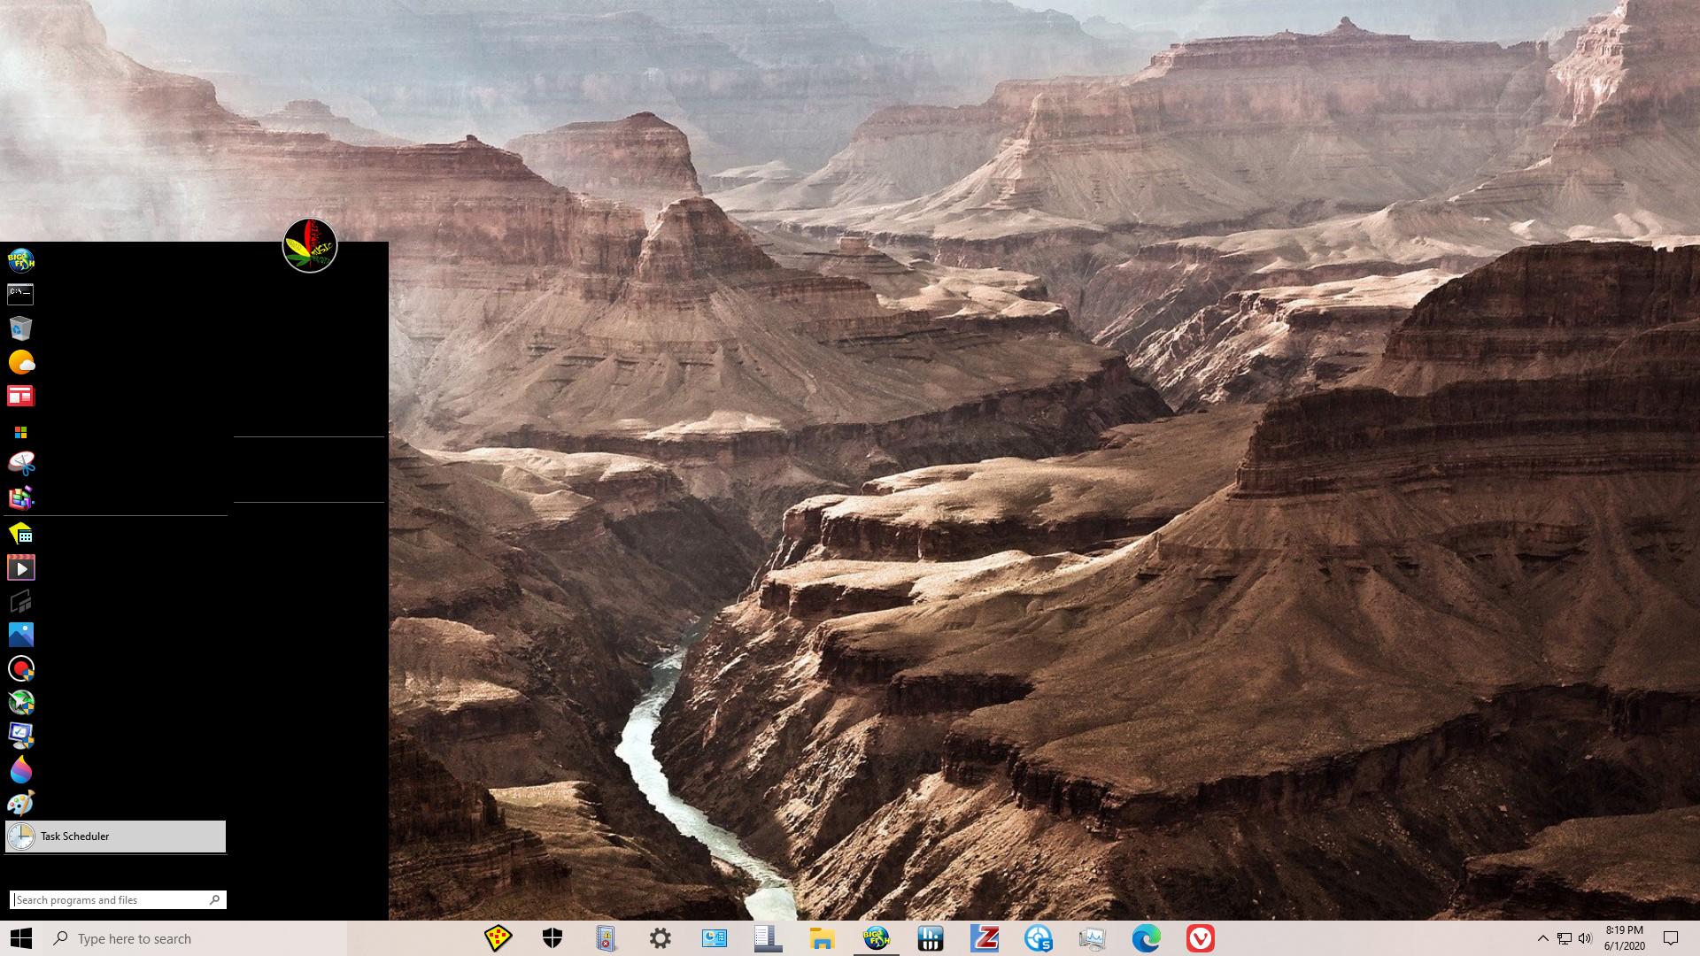
Task: Open Big Fish Games in the taskbar
Action: 876,938
